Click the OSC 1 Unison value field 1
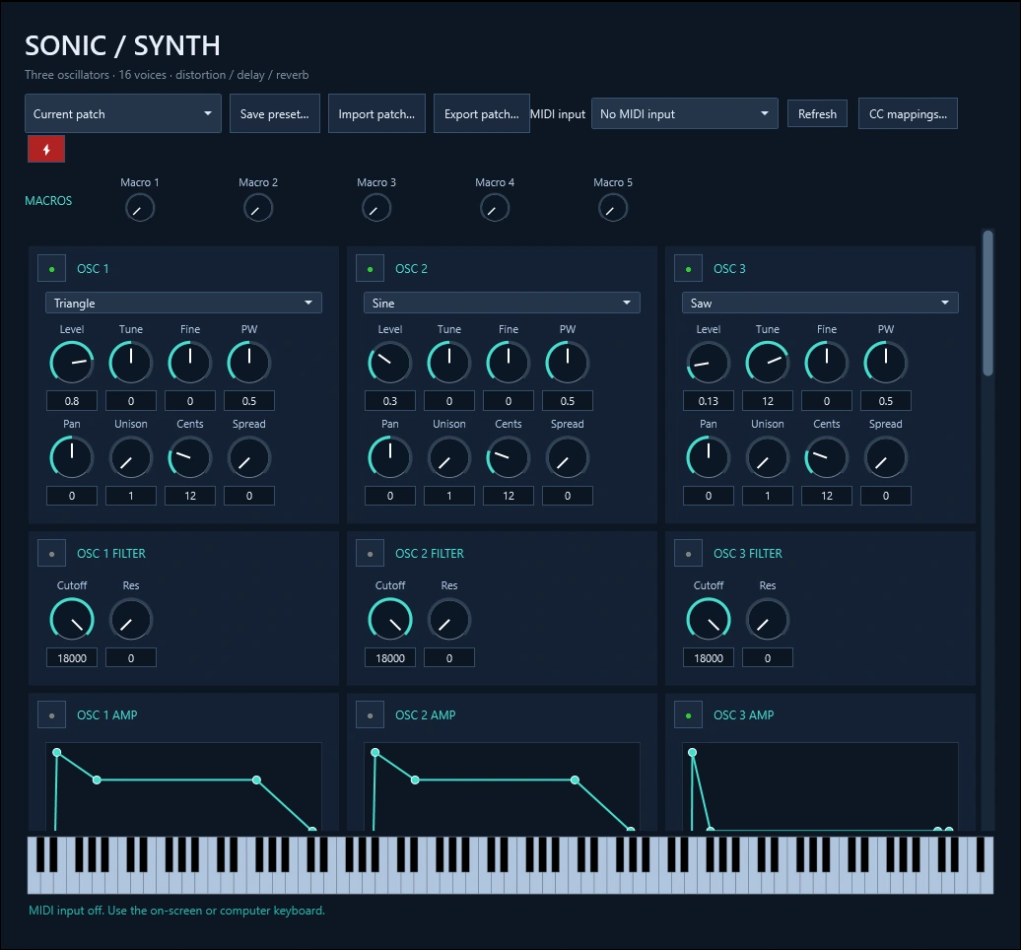This screenshot has height=950, width=1021. [x=131, y=496]
